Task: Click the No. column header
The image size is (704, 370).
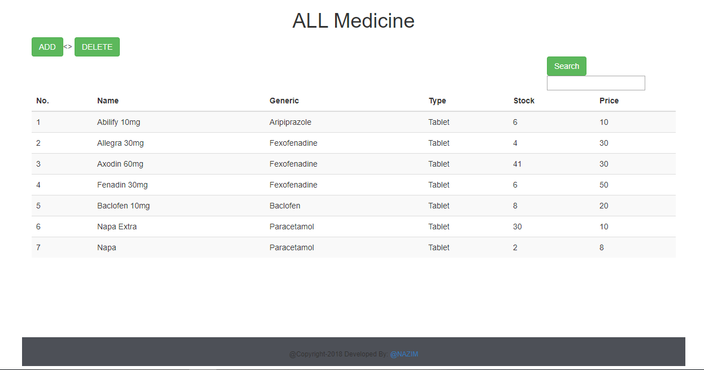Action: click(42, 101)
